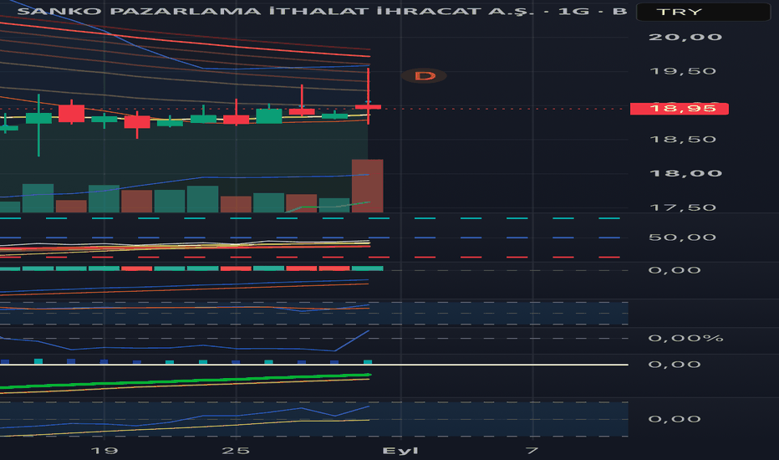Click the 19,50 price axis label
This screenshot has width=779, height=460.
pyautogui.click(x=683, y=71)
